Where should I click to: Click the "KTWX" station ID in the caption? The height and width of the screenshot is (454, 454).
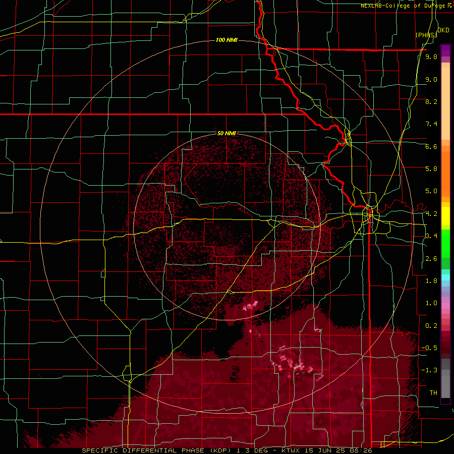[292, 450]
